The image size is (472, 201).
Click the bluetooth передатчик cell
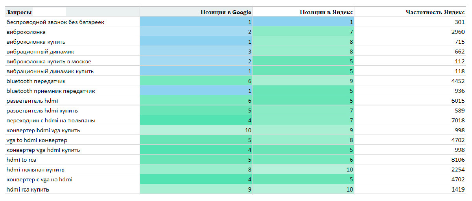[x=72, y=81]
